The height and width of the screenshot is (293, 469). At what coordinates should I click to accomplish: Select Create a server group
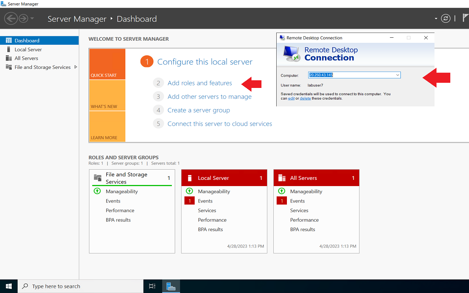pos(199,110)
